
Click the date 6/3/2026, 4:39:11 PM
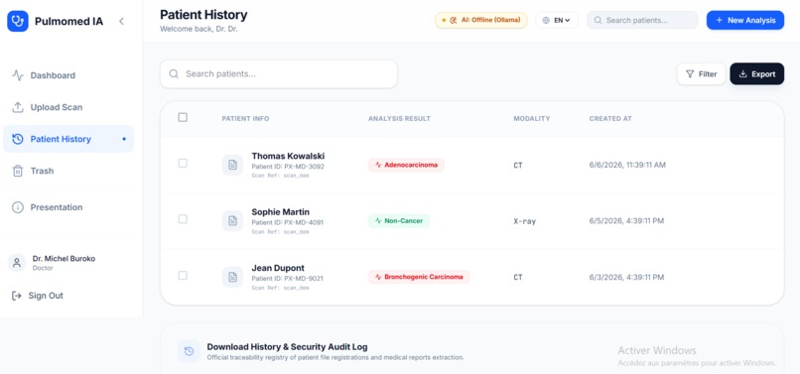(626, 277)
